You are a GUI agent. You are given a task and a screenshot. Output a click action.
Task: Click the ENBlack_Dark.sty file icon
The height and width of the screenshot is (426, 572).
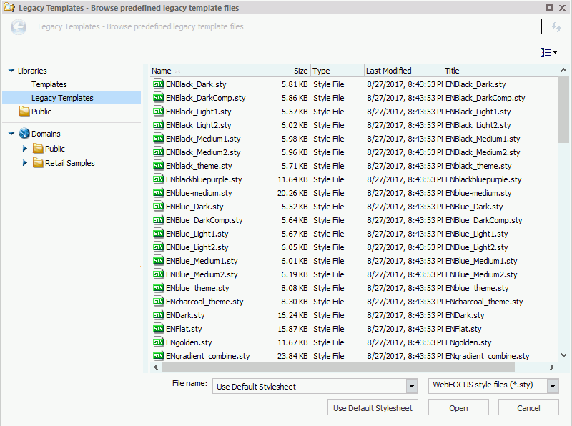(158, 84)
